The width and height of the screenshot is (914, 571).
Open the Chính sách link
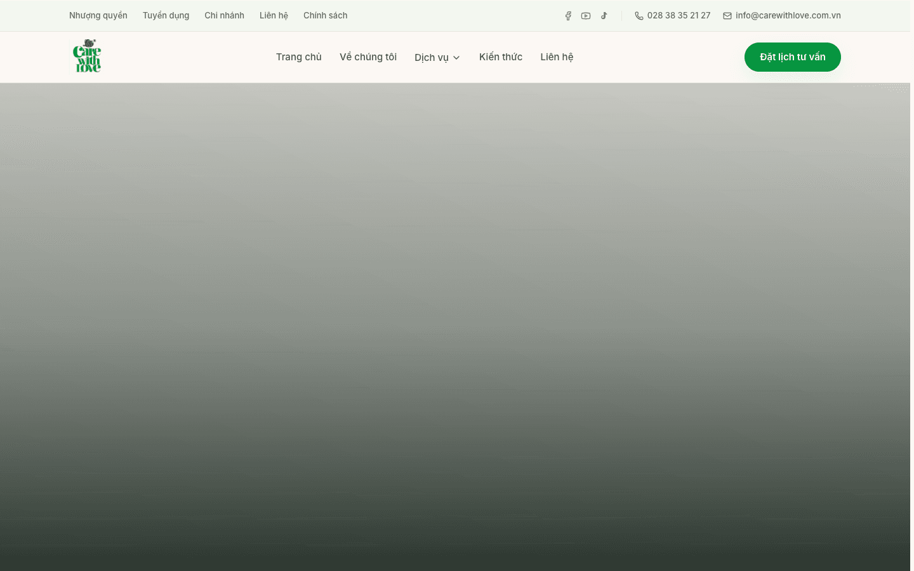pyautogui.click(x=325, y=15)
